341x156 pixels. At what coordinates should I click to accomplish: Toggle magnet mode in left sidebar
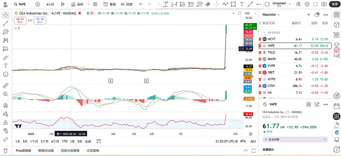pos(6,105)
